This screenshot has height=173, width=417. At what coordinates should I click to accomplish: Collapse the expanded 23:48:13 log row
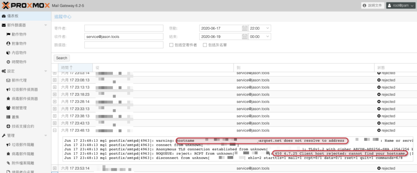pyautogui.click(x=55, y=130)
